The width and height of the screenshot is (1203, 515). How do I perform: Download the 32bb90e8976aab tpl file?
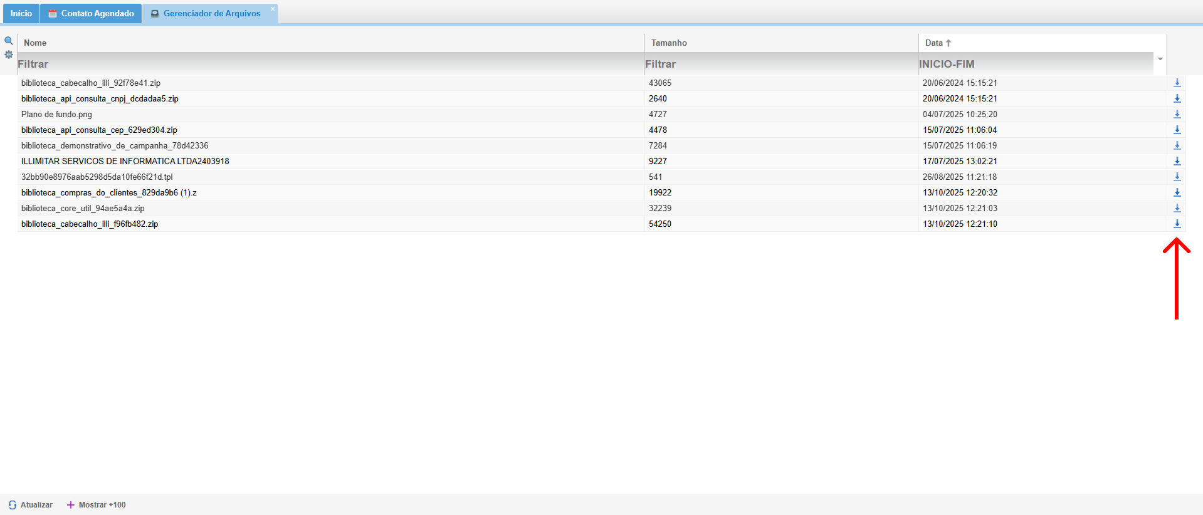(x=1177, y=177)
